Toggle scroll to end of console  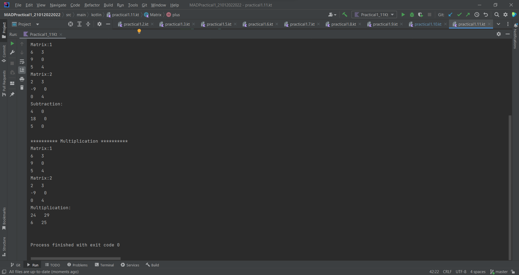(x=22, y=70)
